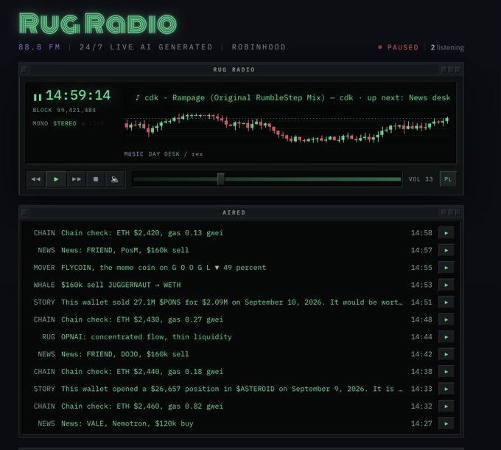Replay the $PONS wallet story at 14:51
This screenshot has width=501, height=450.
pos(446,302)
